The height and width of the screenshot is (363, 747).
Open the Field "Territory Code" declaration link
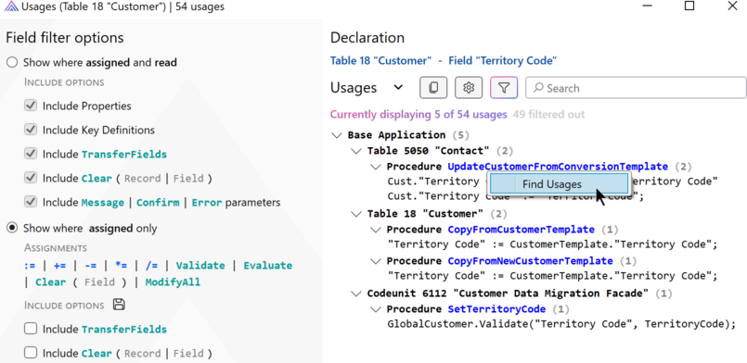(x=503, y=61)
